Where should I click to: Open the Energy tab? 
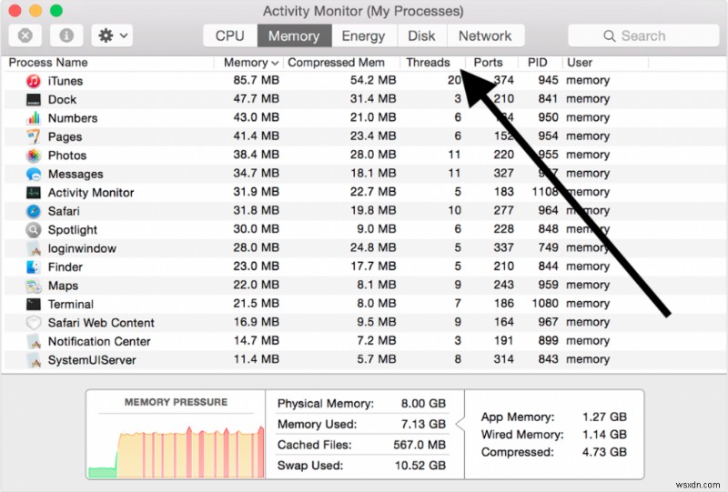pyautogui.click(x=363, y=35)
